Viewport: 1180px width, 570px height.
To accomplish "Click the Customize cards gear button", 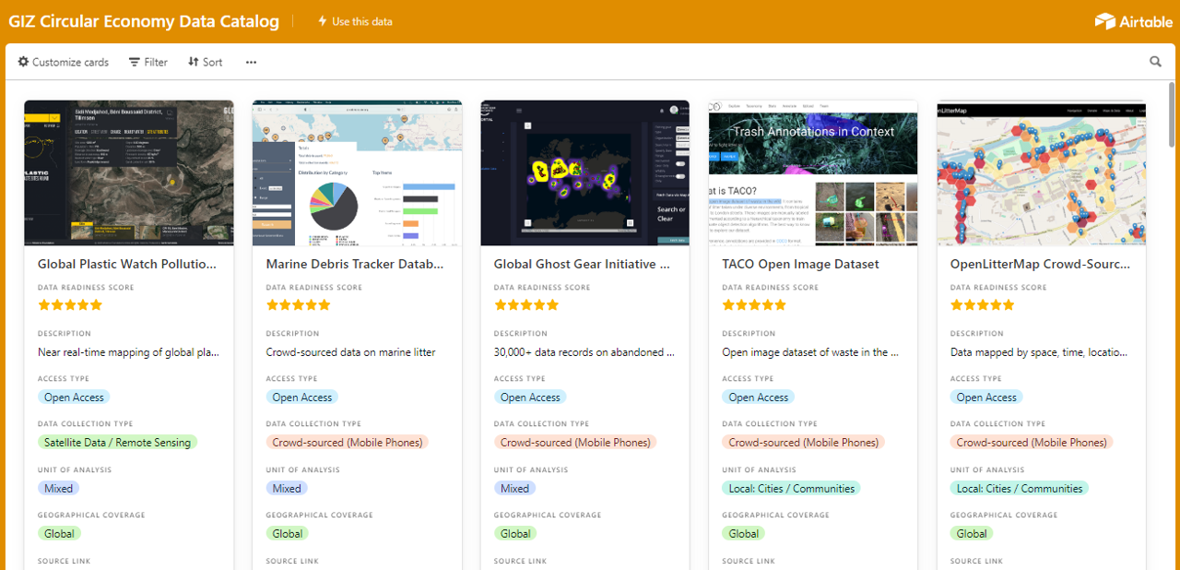I will 64,62.
